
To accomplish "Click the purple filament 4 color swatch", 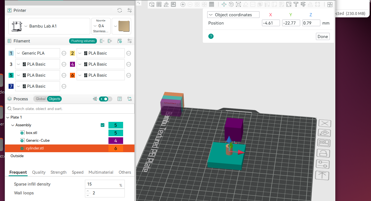I will pos(72,64).
